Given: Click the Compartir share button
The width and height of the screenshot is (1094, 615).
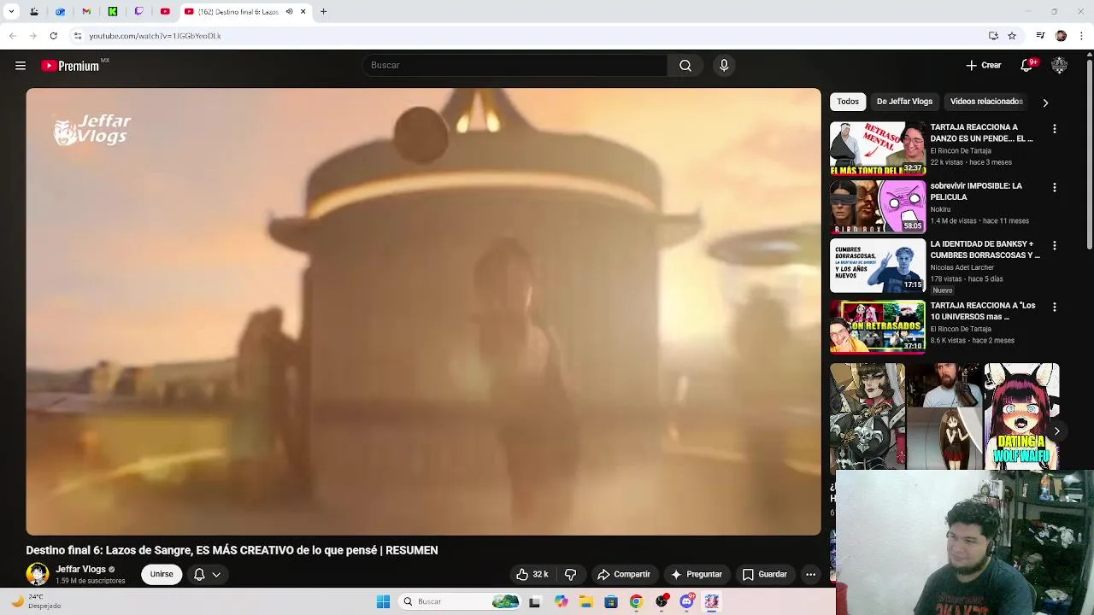Looking at the screenshot, I should 624,574.
